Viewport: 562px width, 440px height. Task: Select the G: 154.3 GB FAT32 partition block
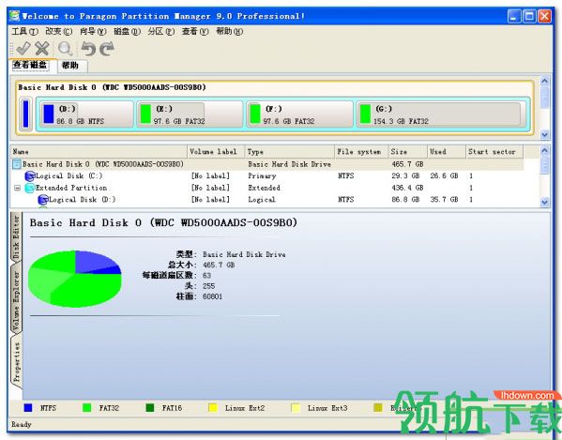pos(440,114)
